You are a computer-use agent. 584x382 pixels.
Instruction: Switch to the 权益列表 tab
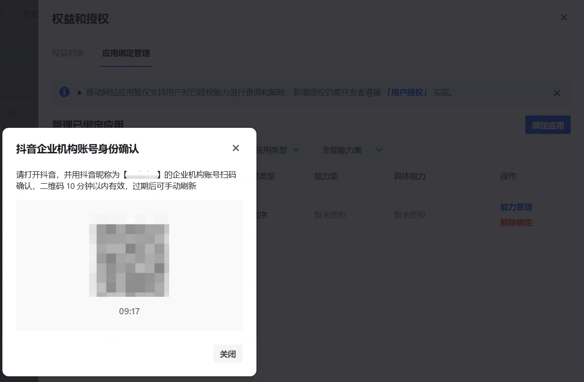pos(68,53)
